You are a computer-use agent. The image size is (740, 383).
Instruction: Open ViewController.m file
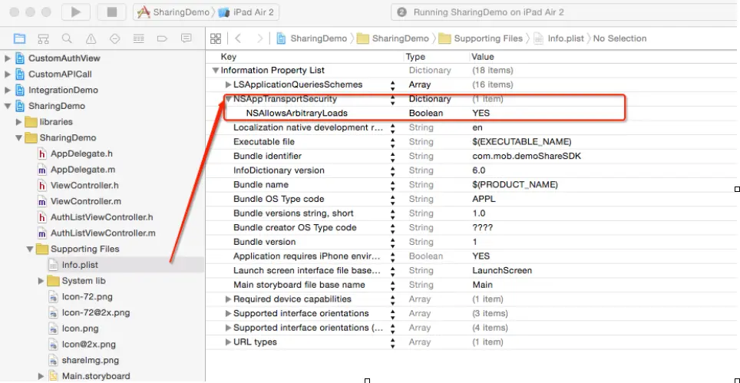tap(85, 201)
